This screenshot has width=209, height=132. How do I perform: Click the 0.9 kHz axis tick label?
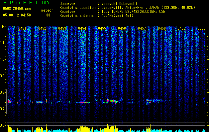3,76
